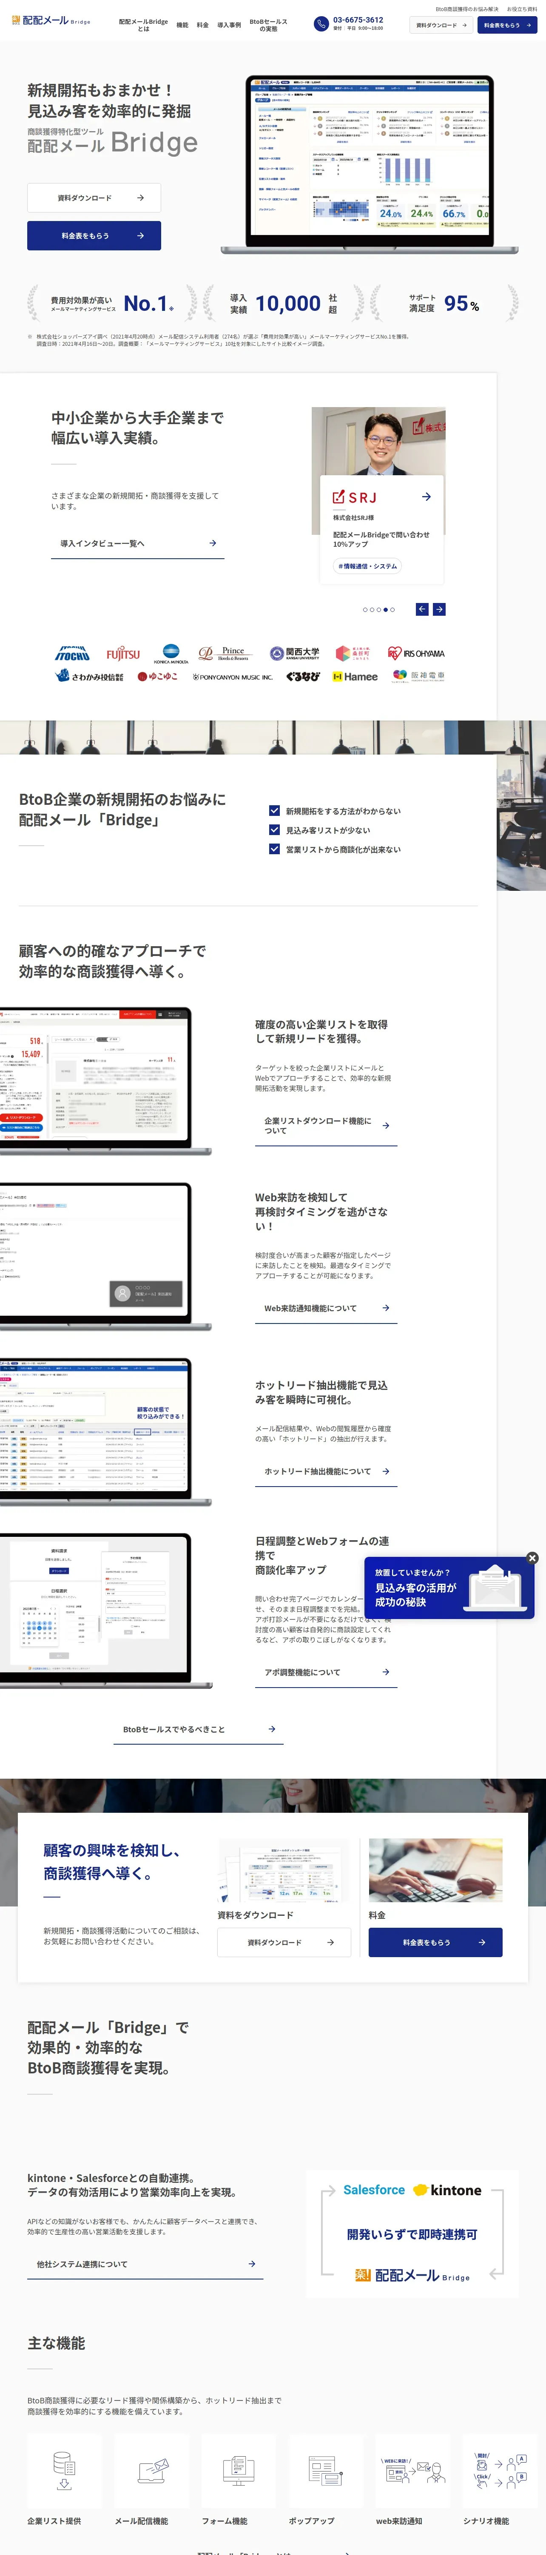This screenshot has height=2555, width=546.
Task: Click the PONYCANYON MUSIC INC. logo
Action: click(233, 678)
